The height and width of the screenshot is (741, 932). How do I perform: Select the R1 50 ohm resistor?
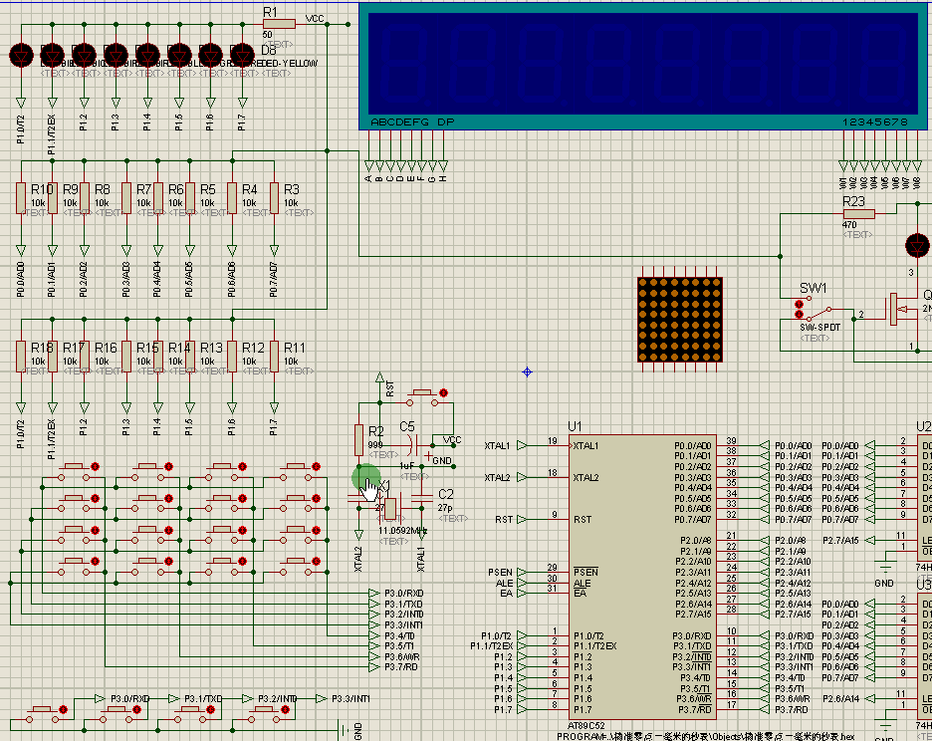[279, 24]
